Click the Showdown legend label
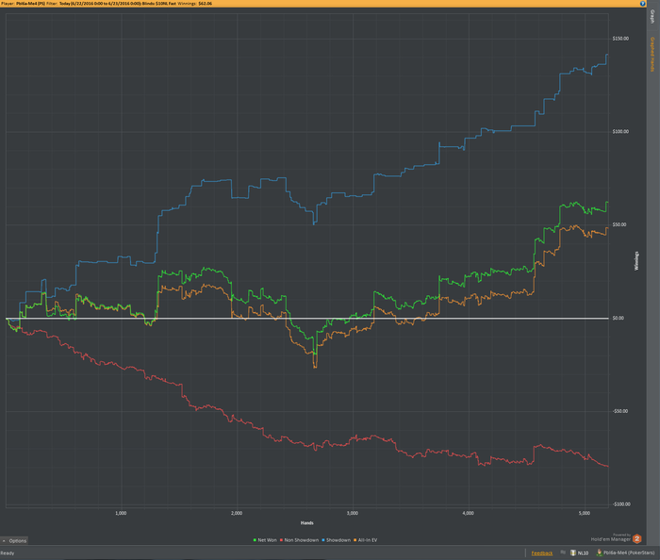The height and width of the screenshot is (560, 660). point(338,540)
